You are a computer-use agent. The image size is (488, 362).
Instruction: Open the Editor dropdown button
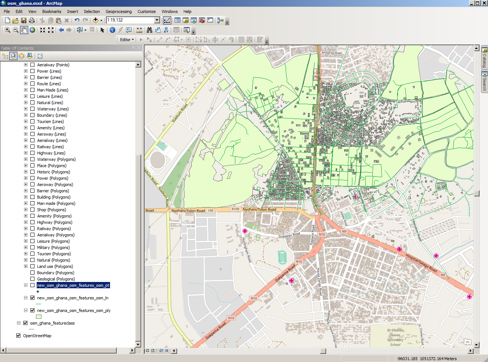pos(127,40)
